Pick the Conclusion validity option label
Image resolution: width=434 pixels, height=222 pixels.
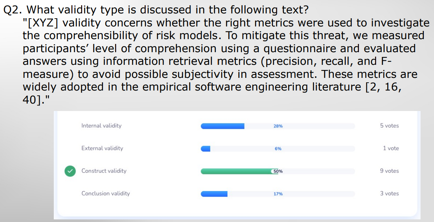tap(106, 193)
